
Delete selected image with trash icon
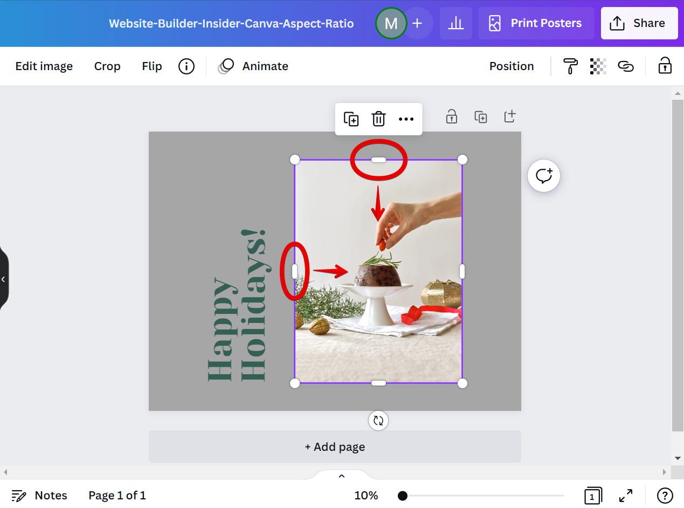(x=379, y=119)
